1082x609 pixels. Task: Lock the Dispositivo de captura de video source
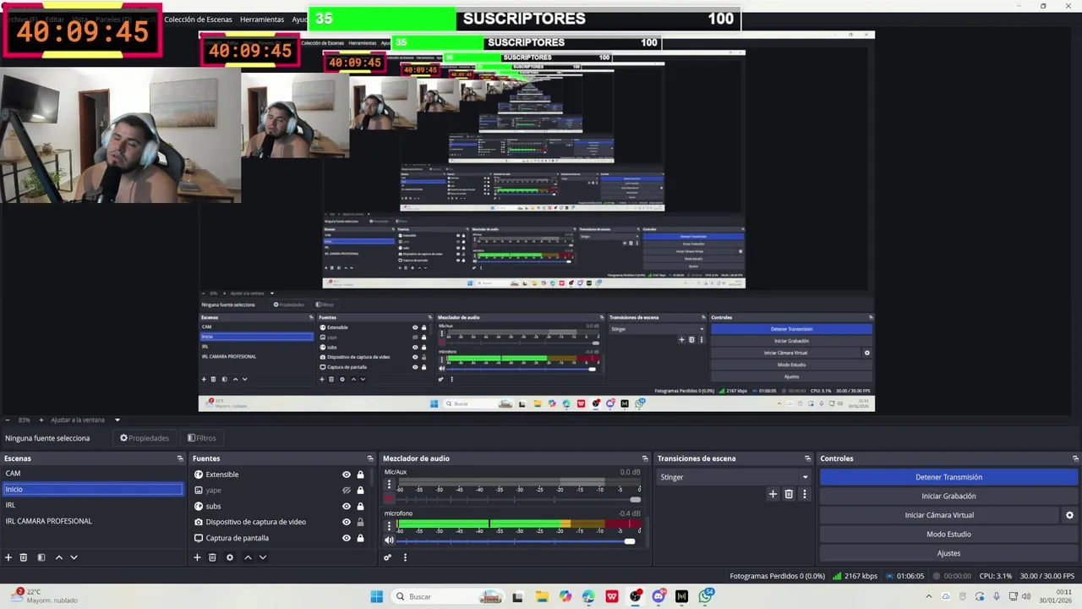pyautogui.click(x=360, y=522)
